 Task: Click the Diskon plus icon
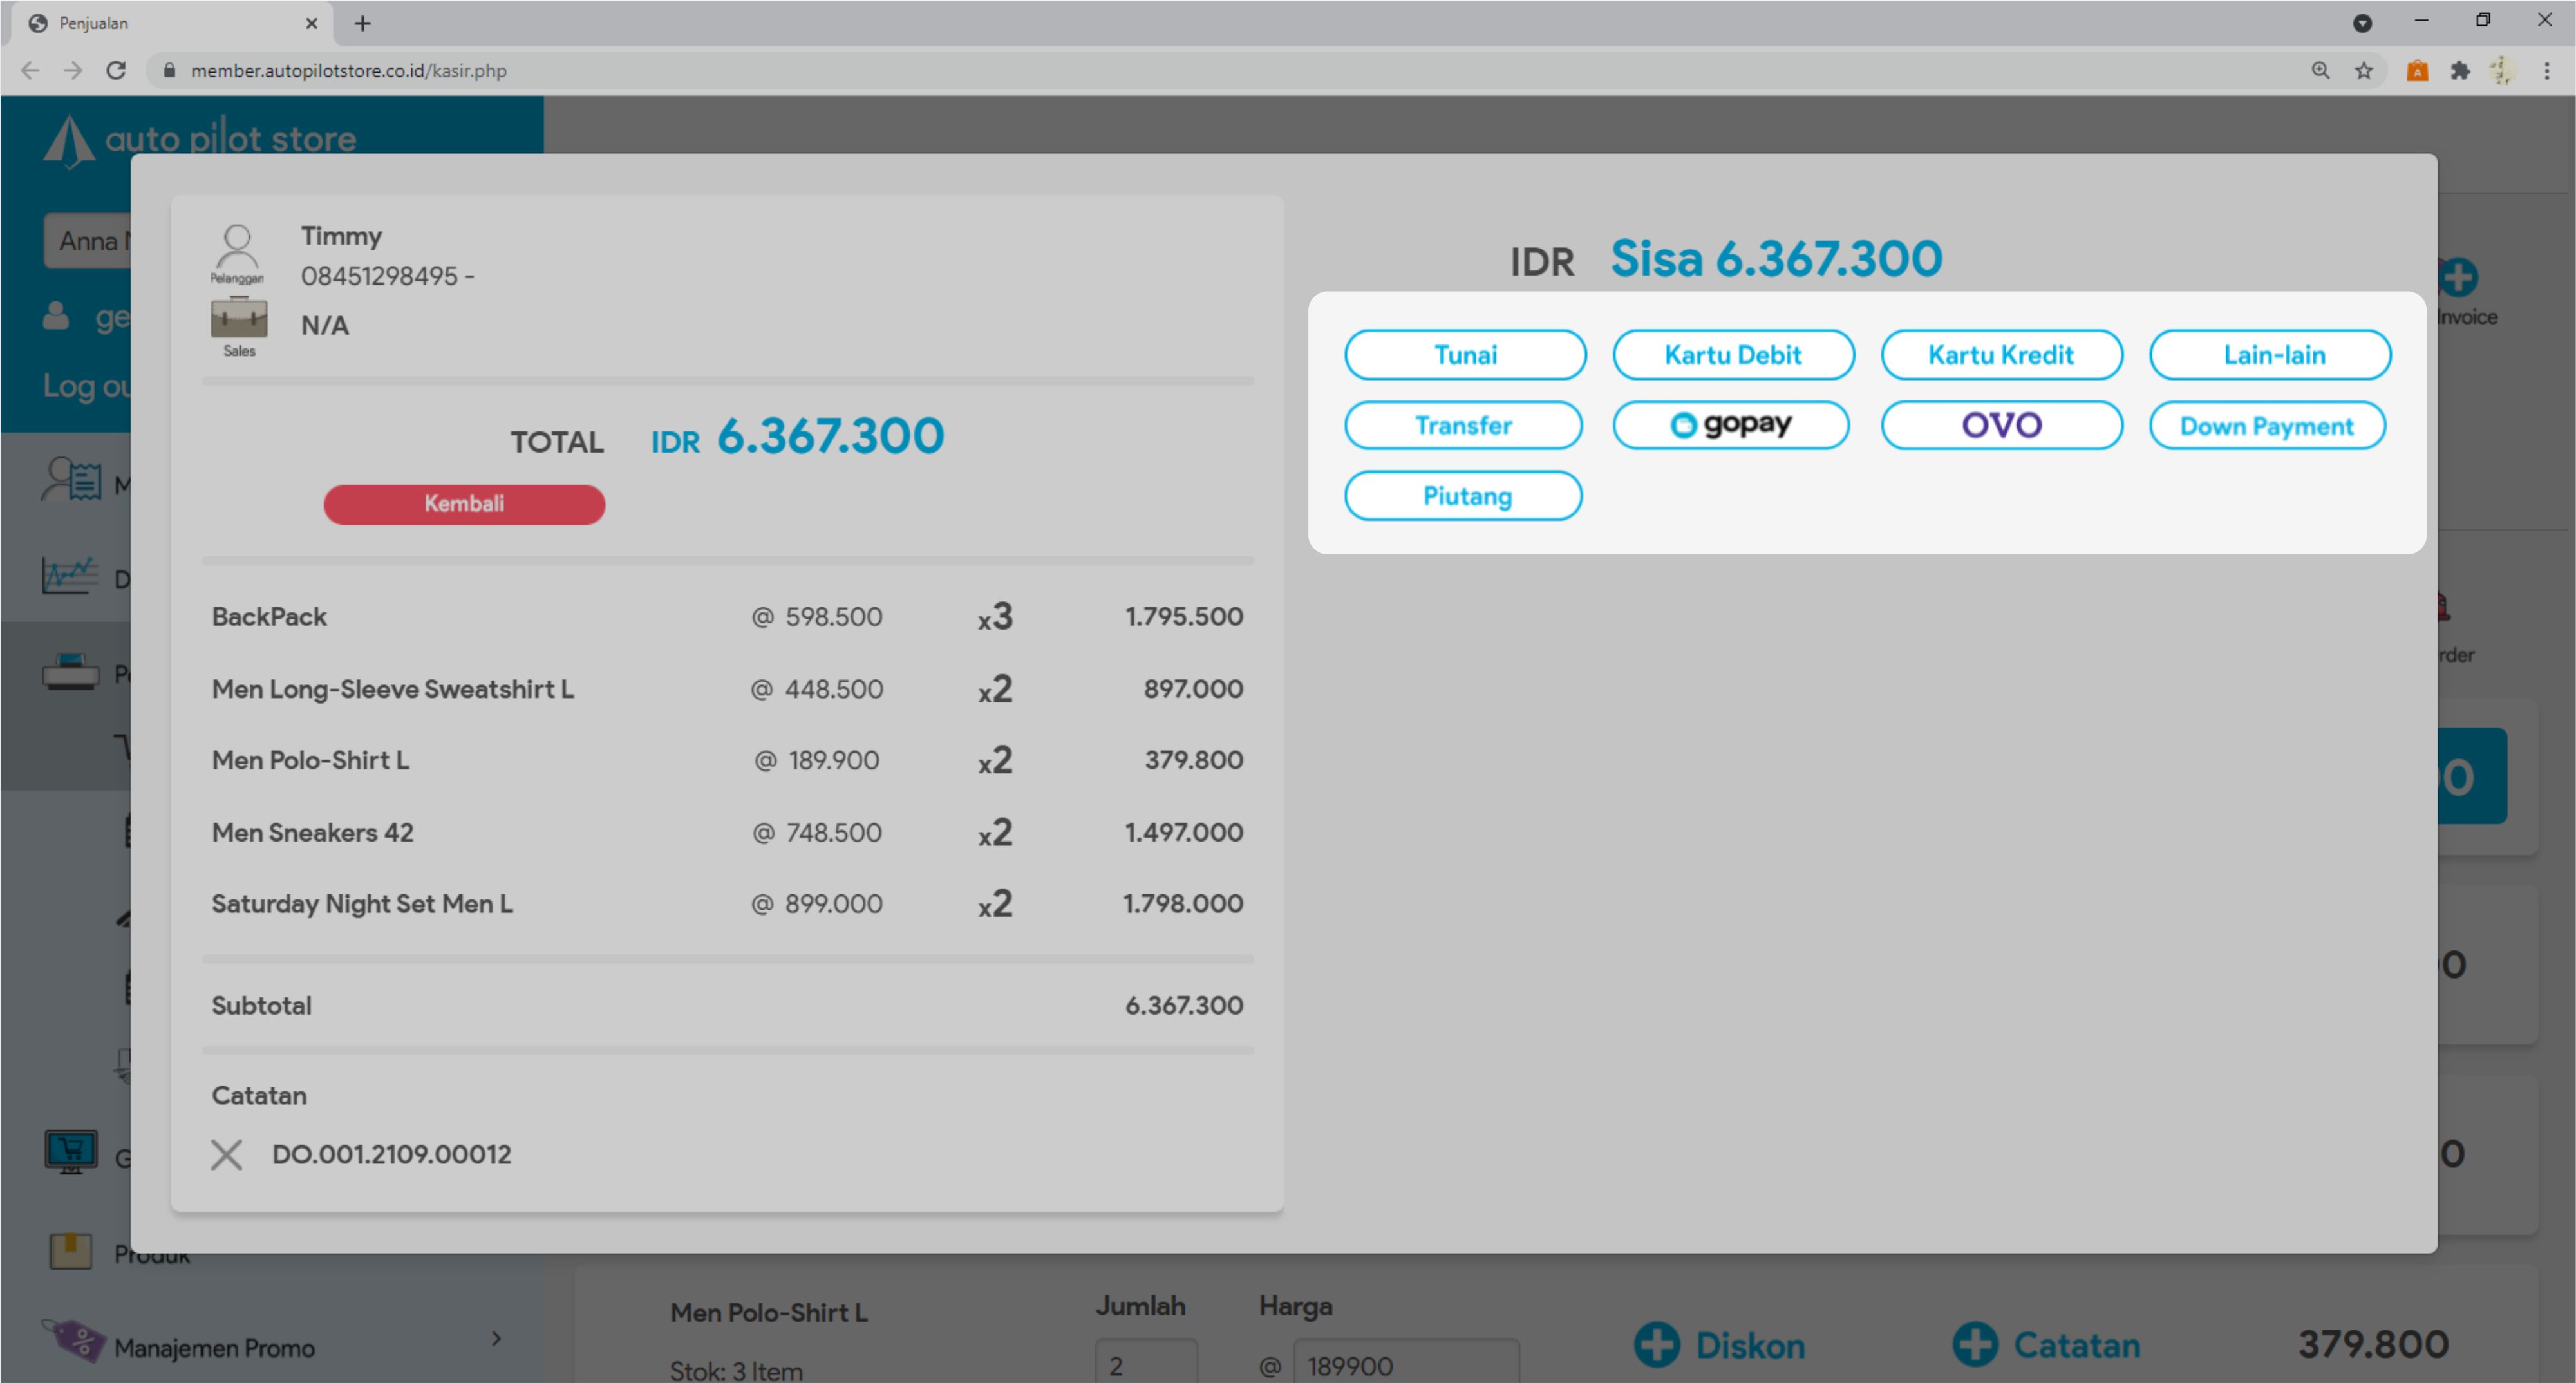(1656, 1344)
